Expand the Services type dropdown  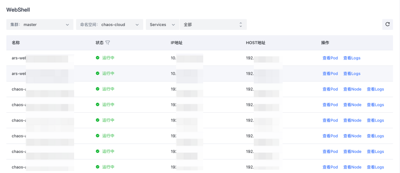tap(162, 25)
